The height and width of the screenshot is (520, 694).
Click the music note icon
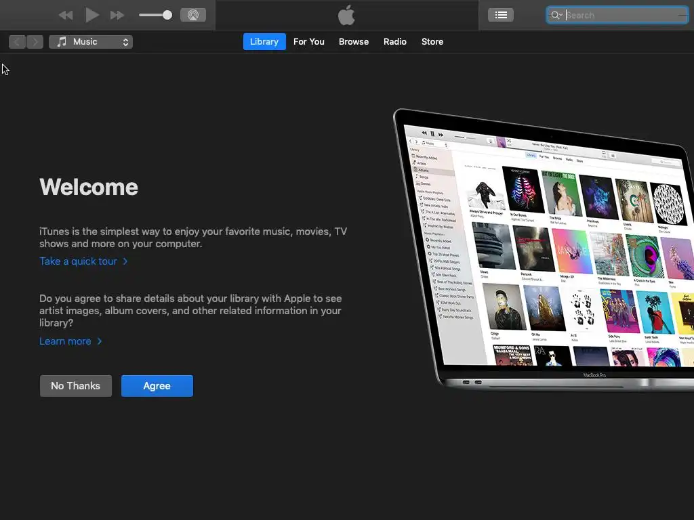[62, 41]
